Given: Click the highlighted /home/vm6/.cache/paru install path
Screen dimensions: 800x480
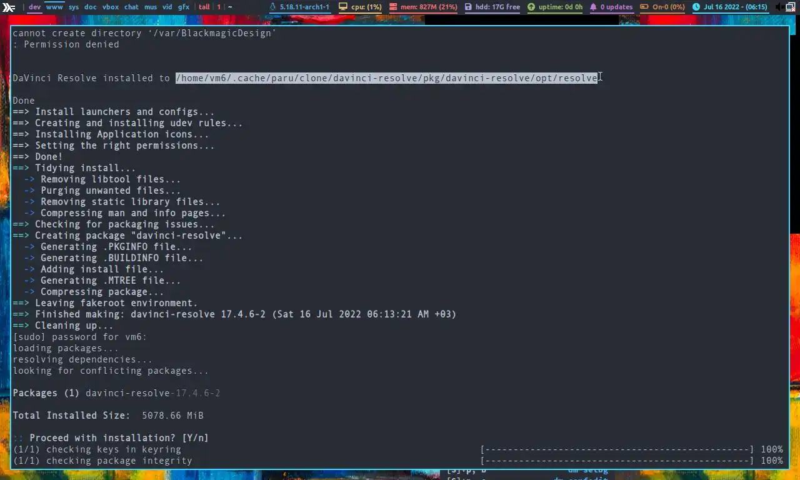Looking at the screenshot, I should [x=386, y=78].
